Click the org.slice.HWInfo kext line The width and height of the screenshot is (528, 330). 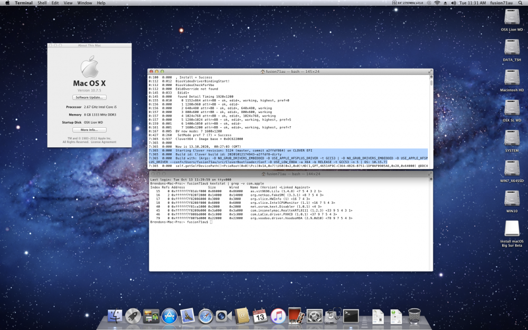pos(230,199)
